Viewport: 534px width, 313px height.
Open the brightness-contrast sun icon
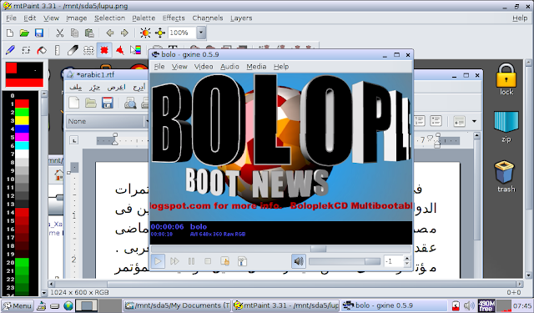click(x=145, y=33)
